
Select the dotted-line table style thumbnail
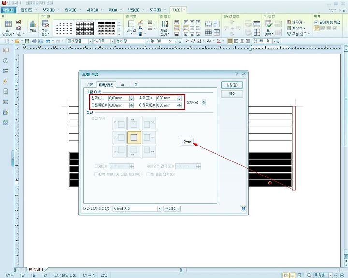coord(64,28)
